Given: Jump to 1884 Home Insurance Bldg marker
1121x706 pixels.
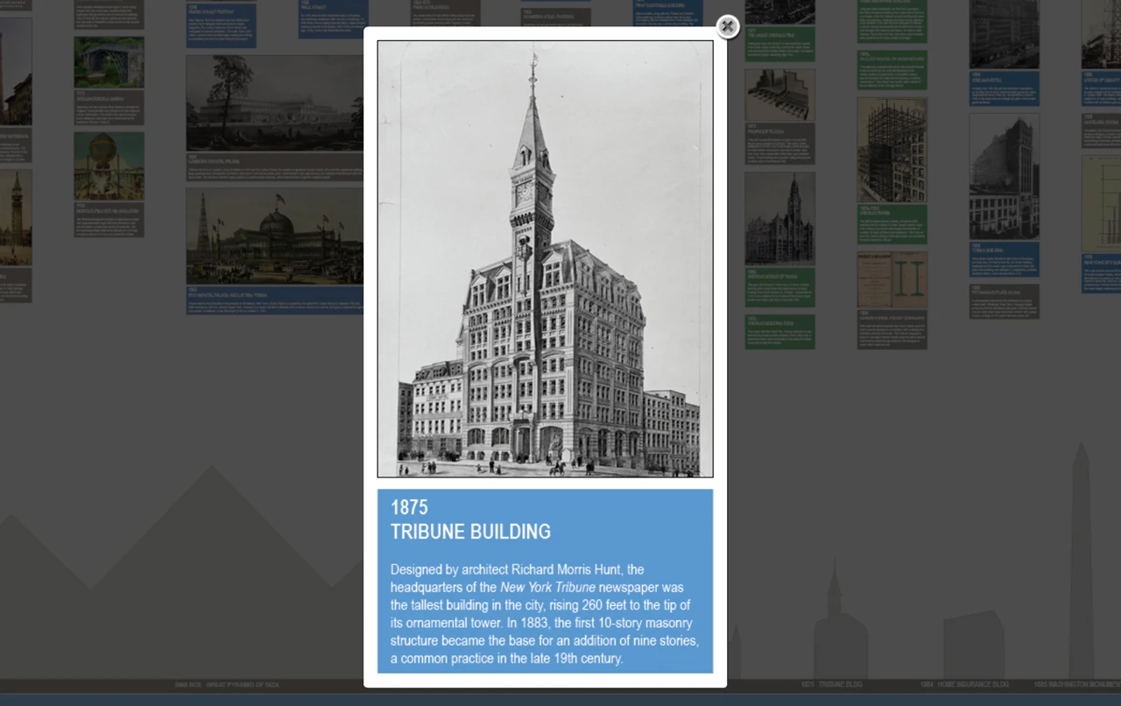Looking at the screenshot, I should click(963, 684).
